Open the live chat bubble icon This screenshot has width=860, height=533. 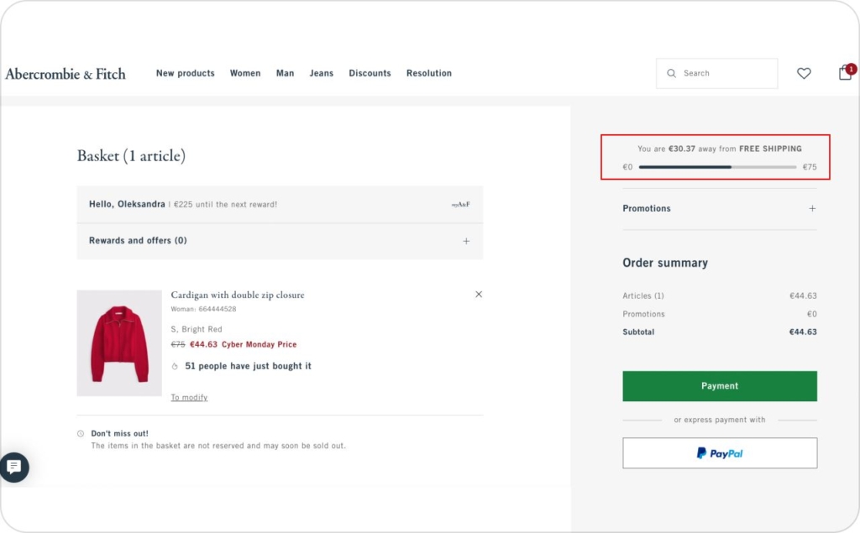tap(14, 468)
